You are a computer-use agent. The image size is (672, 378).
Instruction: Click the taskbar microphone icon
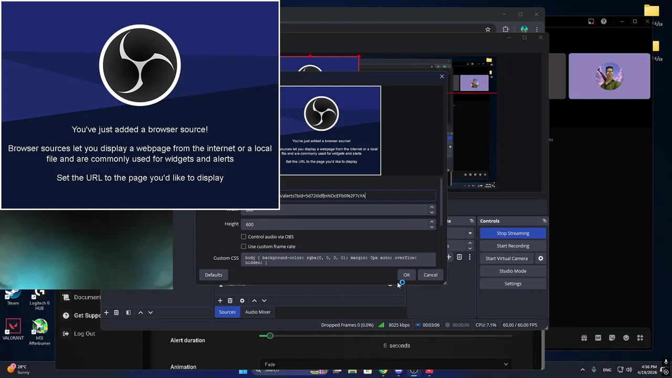pos(594,370)
